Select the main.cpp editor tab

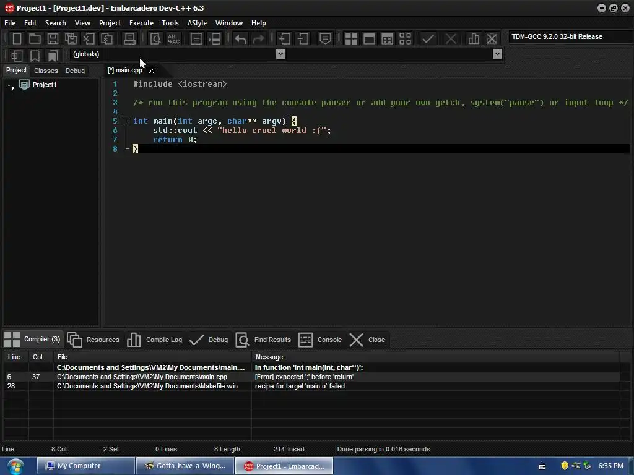125,71
